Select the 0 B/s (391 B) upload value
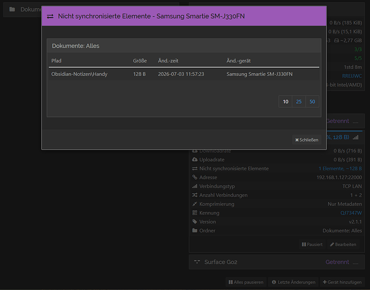Viewport: 370px width, 290px height. tap(347, 159)
